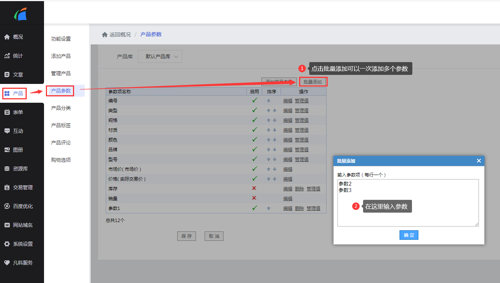Viewport: 500px width, 283px height.
Task: Open 文章 in the left sidebar
Action: pyautogui.click(x=18, y=75)
